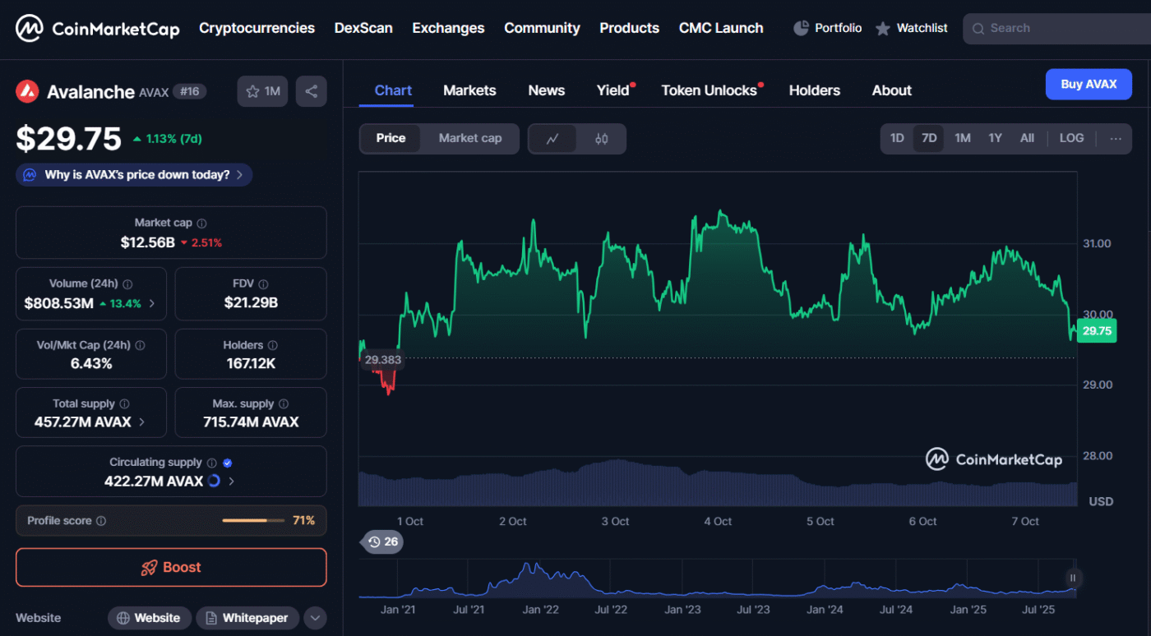Viewport: 1151px width, 636px height.
Task: Switch to candlestick chart icon
Action: click(601, 139)
